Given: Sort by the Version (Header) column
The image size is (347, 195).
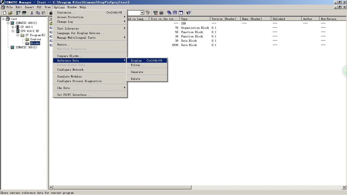Looking at the screenshot, I should click(226, 19).
